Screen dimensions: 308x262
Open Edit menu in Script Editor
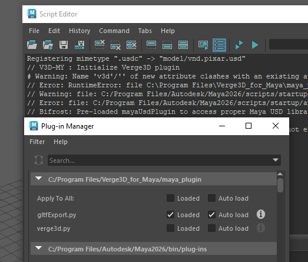click(54, 31)
